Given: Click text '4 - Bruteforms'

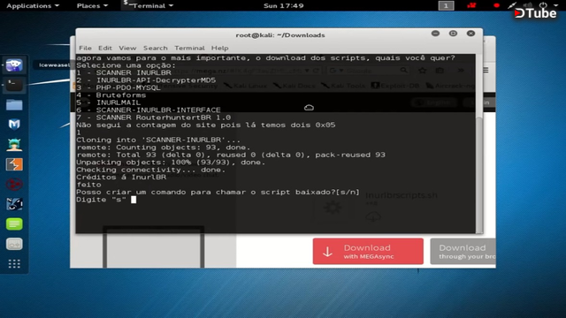Looking at the screenshot, I should click(111, 95).
